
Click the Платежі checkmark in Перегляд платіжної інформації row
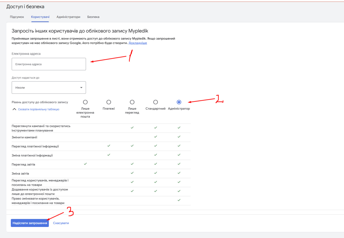109,145
